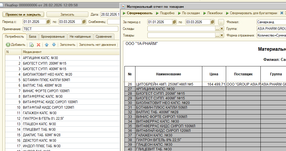This screenshot has width=286, height=151.
Task: Select row АРГИЦИНК КАПС. №30 in Подбор list
Action: [x=62, y=58]
